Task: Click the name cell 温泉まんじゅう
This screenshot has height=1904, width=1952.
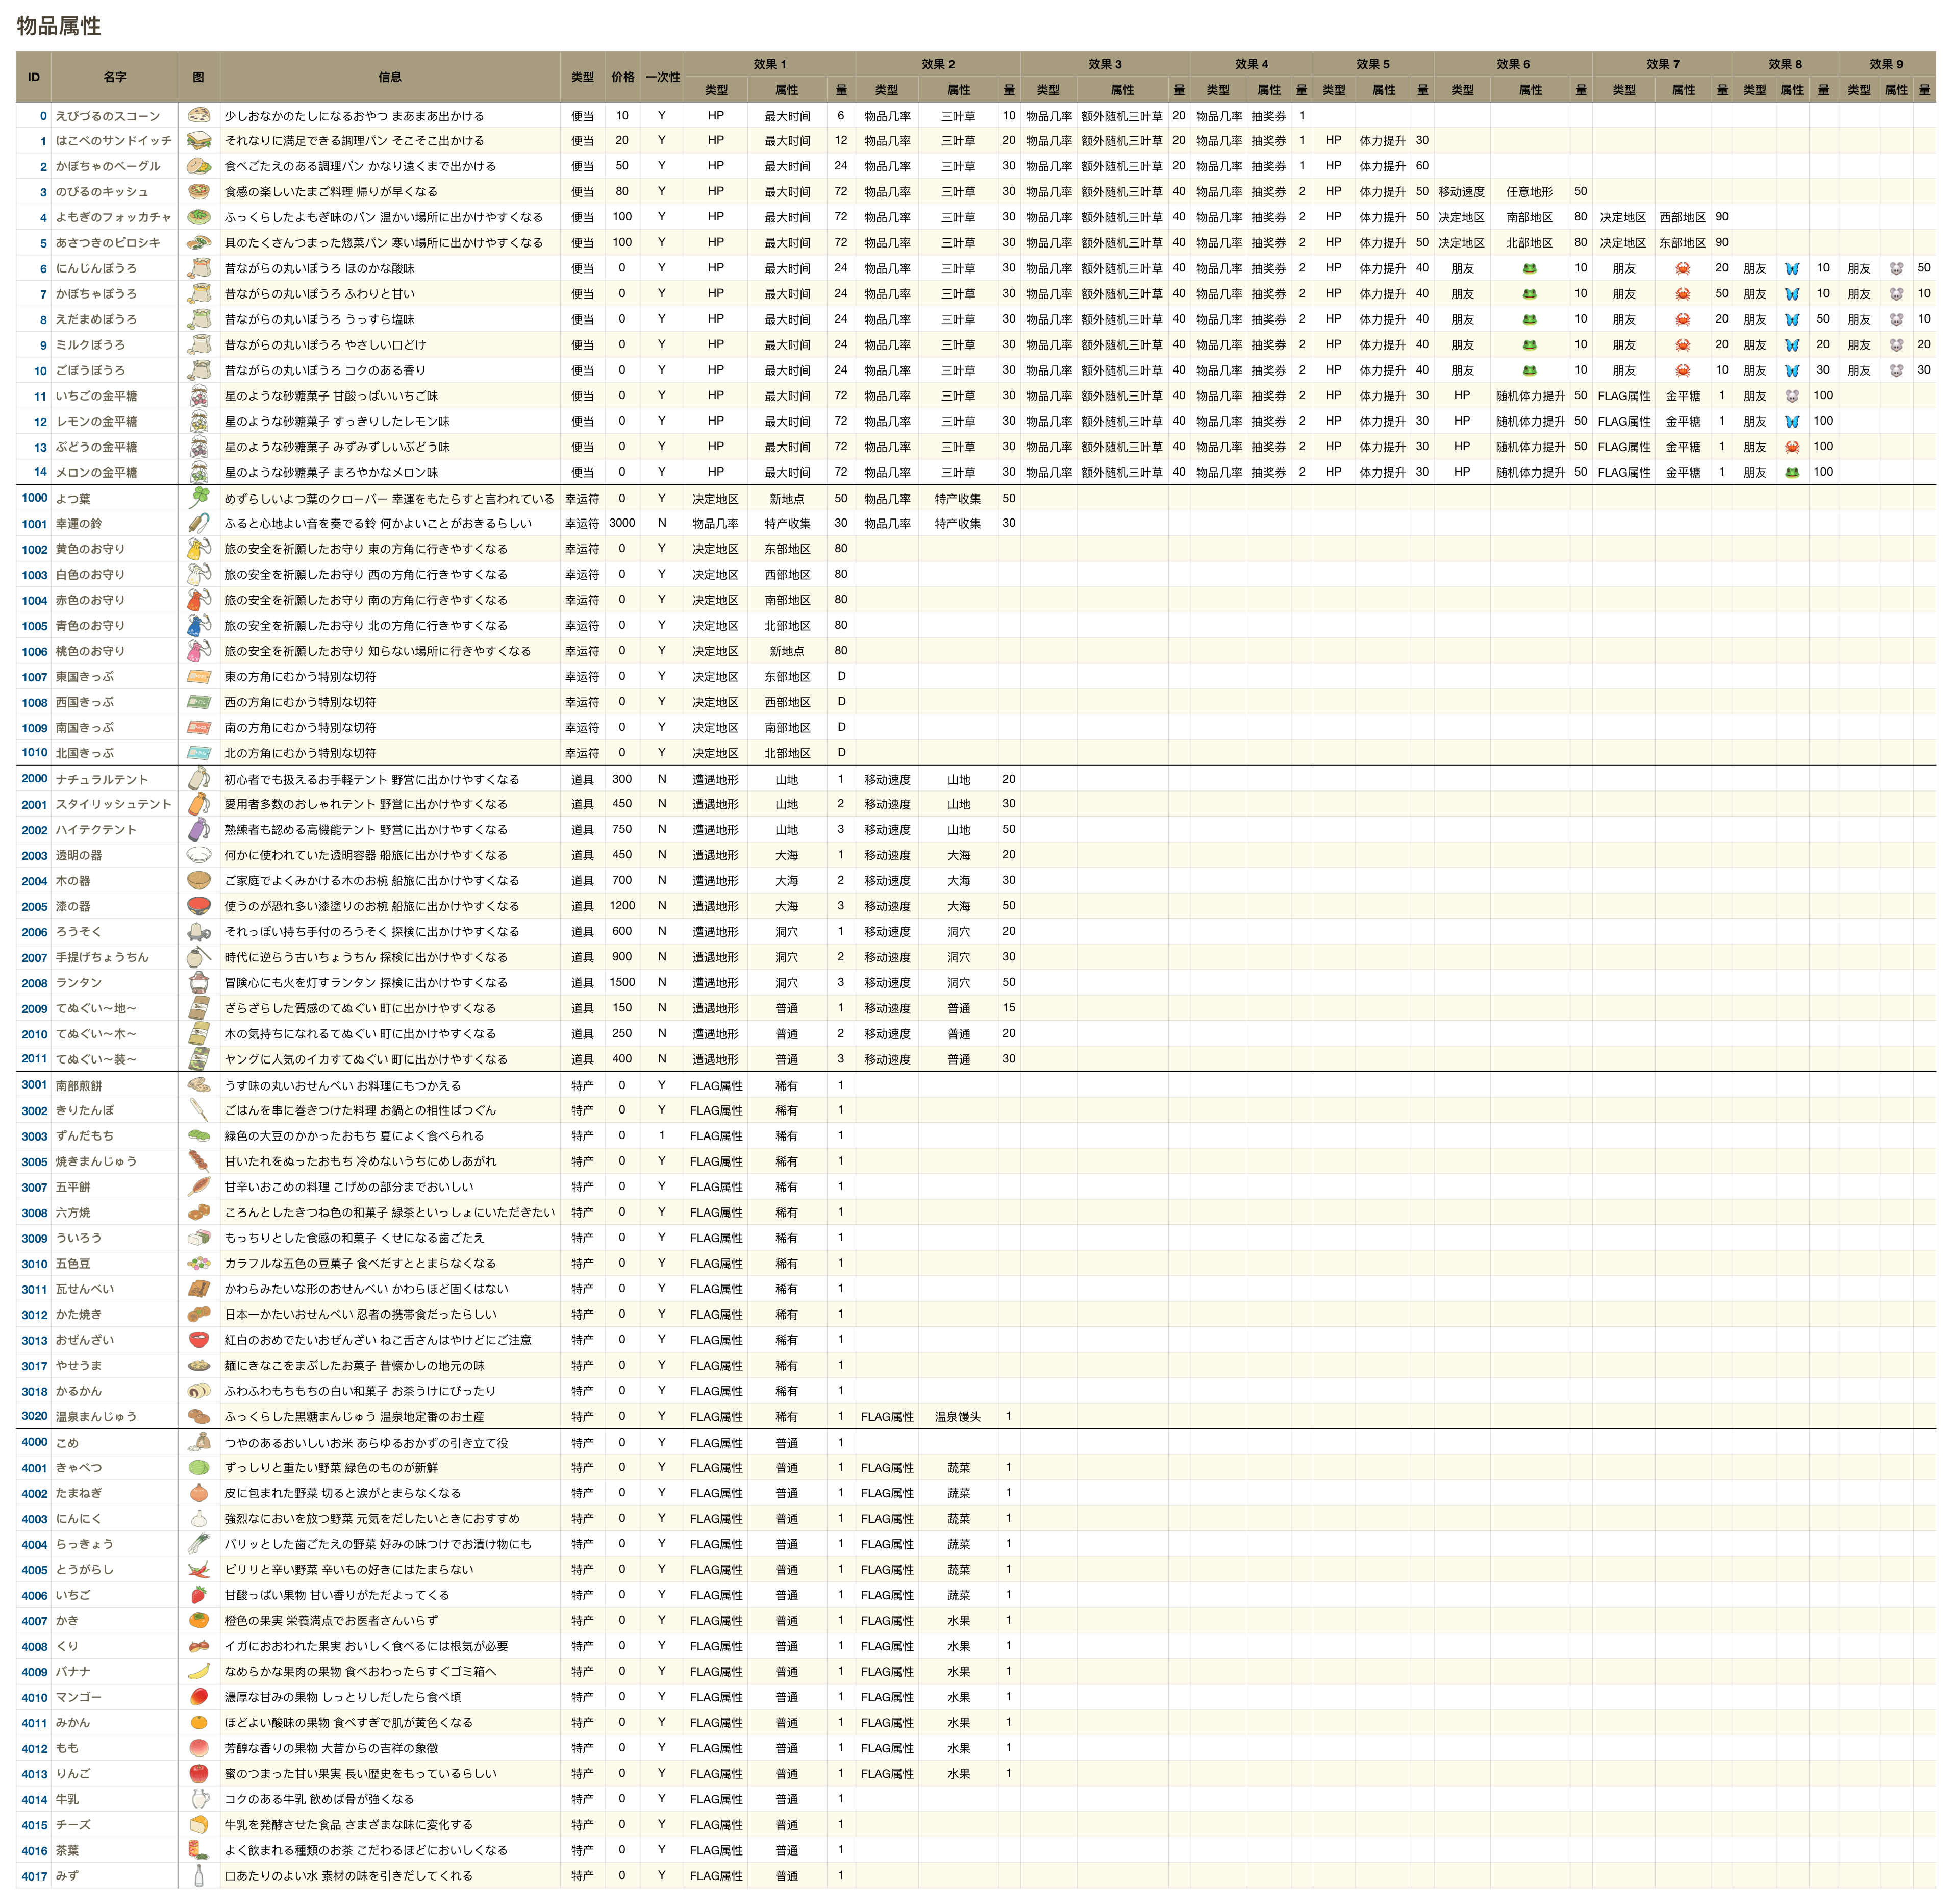Action: click(x=115, y=1416)
